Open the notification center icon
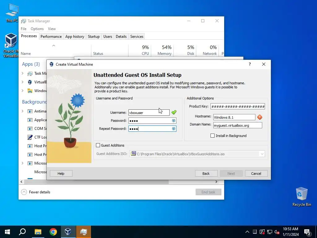Screen dimensions: 317x238 tap(307, 232)
